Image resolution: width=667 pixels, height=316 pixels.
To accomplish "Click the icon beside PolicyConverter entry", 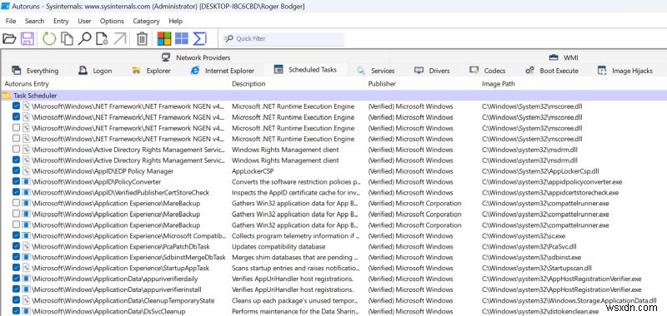I will click(x=27, y=181).
